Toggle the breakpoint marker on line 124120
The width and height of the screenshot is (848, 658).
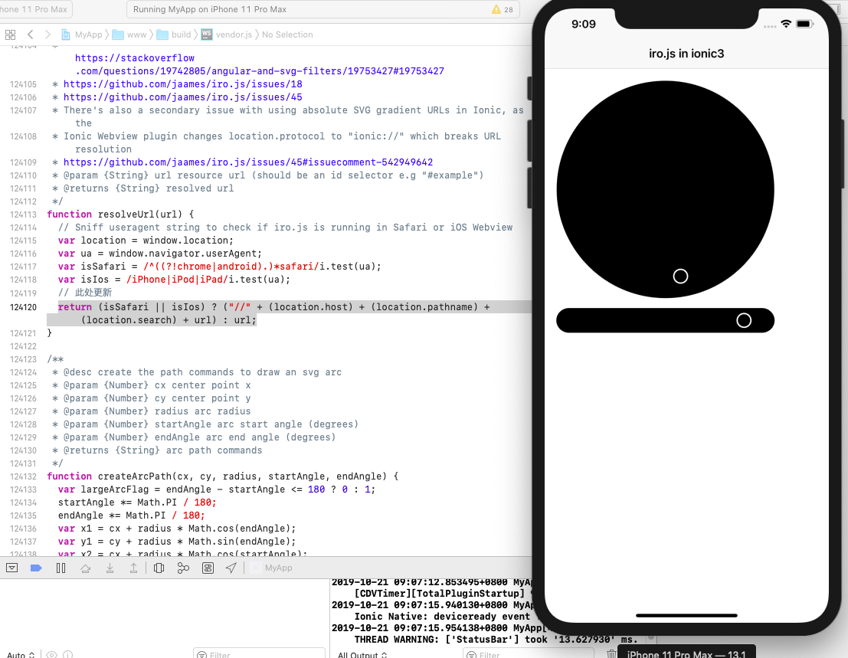pyautogui.click(x=24, y=306)
